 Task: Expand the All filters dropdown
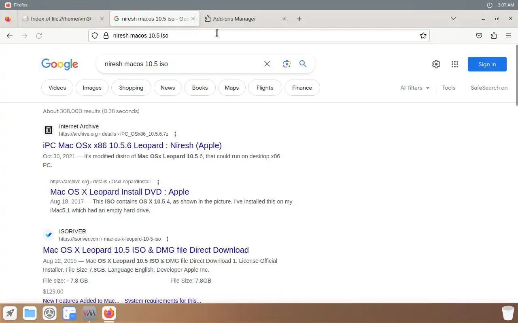(415, 88)
